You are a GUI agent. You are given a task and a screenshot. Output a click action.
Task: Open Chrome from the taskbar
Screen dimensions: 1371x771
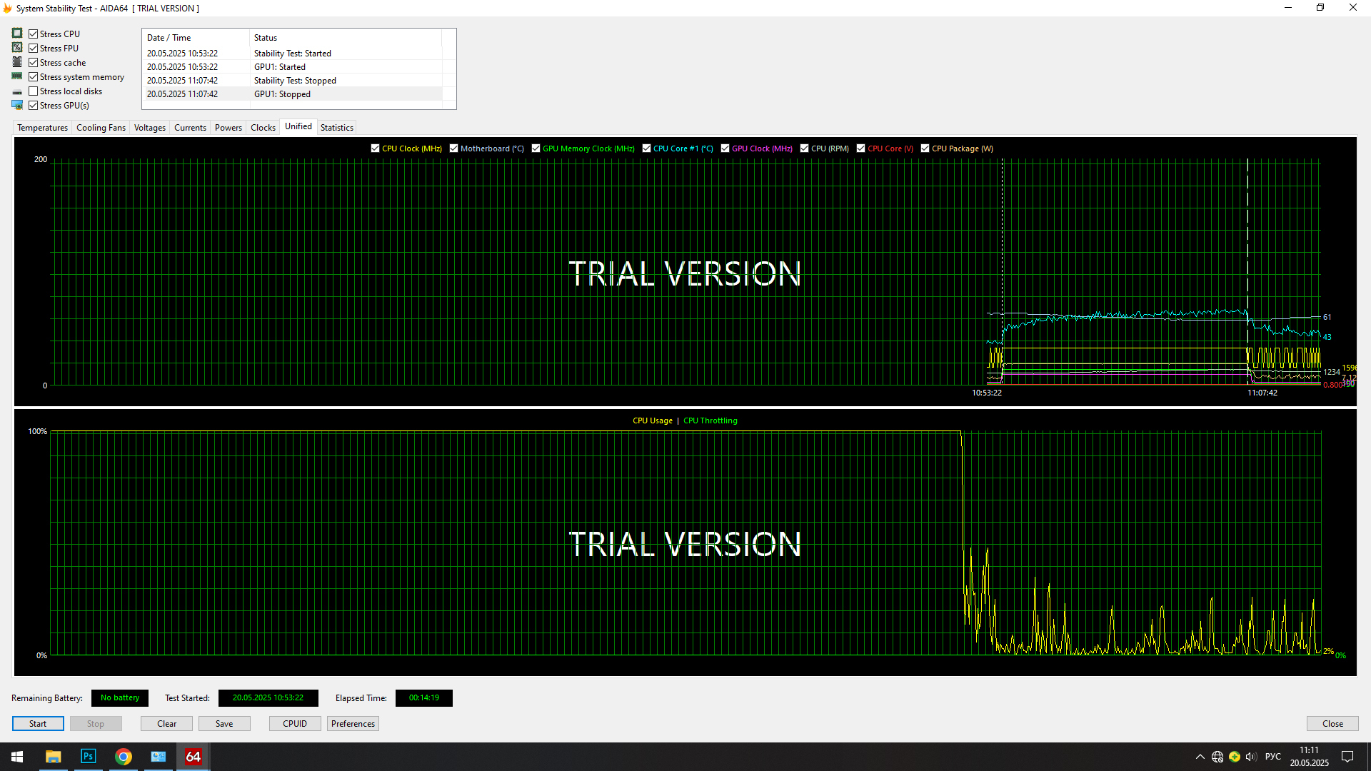click(124, 757)
